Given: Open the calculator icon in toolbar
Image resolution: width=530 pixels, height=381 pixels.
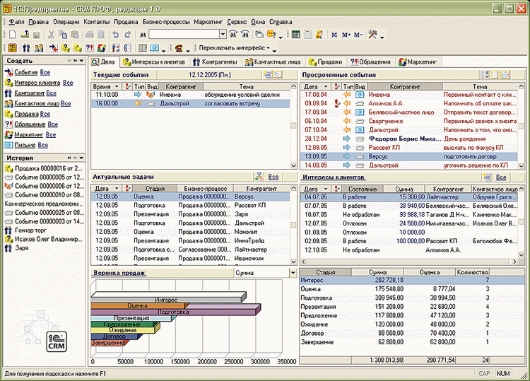Looking at the screenshot, I should click(x=296, y=35).
